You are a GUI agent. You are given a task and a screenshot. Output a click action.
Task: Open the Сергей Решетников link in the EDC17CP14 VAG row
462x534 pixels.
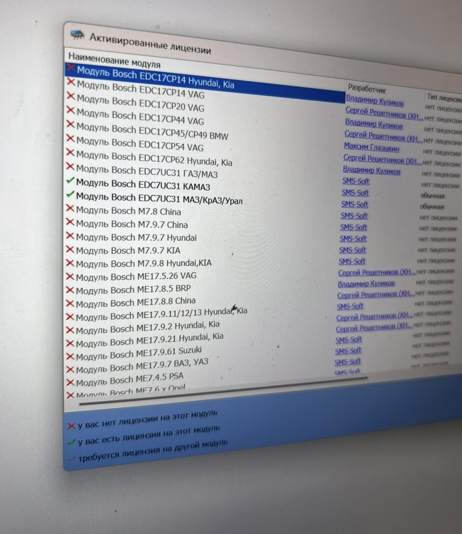point(384,113)
